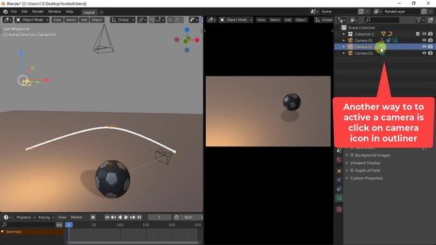Select the pyramid-shaped camera object at the top of the viewport
This screenshot has width=436, height=245.
tap(104, 39)
